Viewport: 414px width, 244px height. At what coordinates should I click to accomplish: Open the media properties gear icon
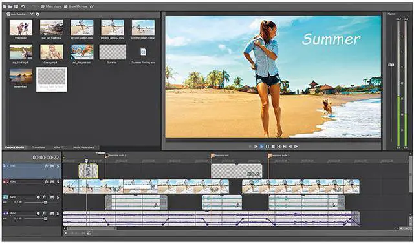coord(38,14)
